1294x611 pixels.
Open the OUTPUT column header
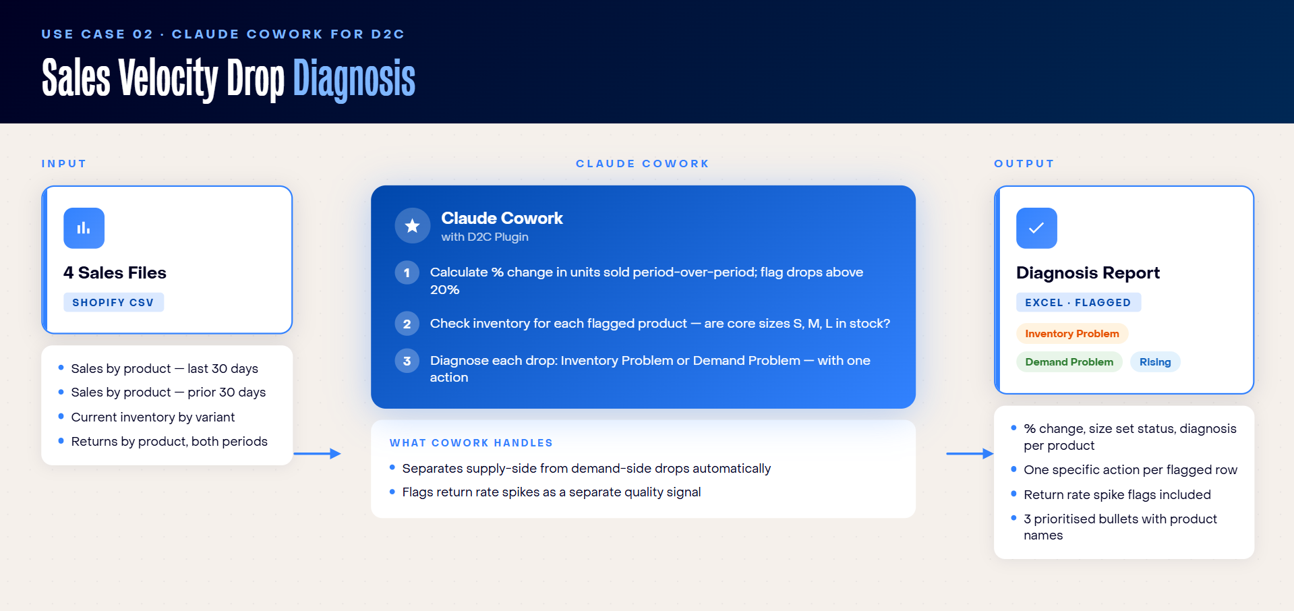click(x=1024, y=163)
